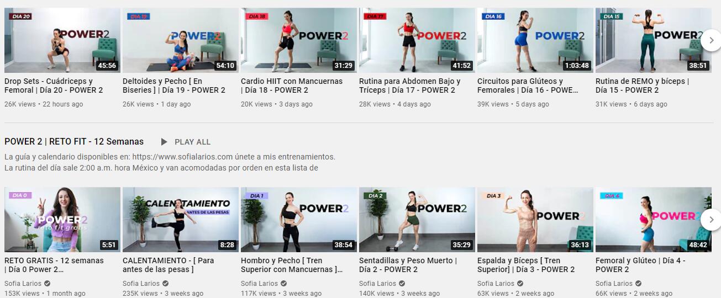Image resolution: width=721 pixels, height=298 pixels.
Task: Click Rutina para Abdomen Bajo y Tríceps title
Action: 410,86
